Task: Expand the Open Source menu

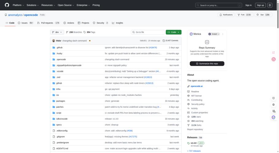Action: click(66, 5)
